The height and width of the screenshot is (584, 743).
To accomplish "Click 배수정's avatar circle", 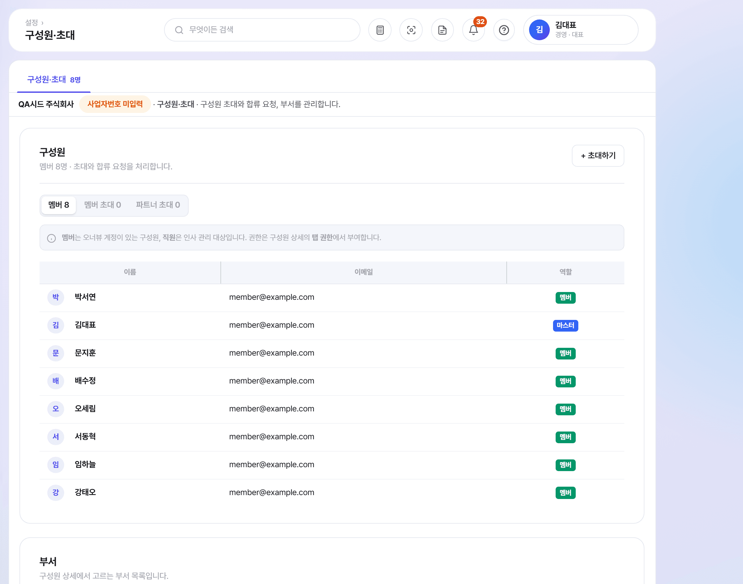I will click(56, 381).
